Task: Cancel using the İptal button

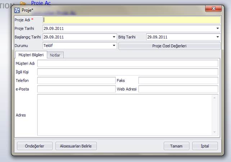Action: point(205,146)
